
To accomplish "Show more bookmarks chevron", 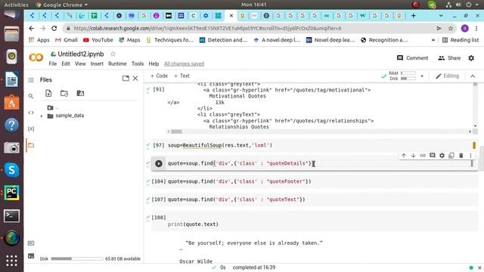I will coord(433,40).
